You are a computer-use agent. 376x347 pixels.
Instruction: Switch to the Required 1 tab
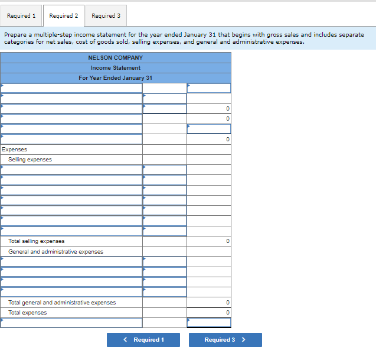click(21, 15)
